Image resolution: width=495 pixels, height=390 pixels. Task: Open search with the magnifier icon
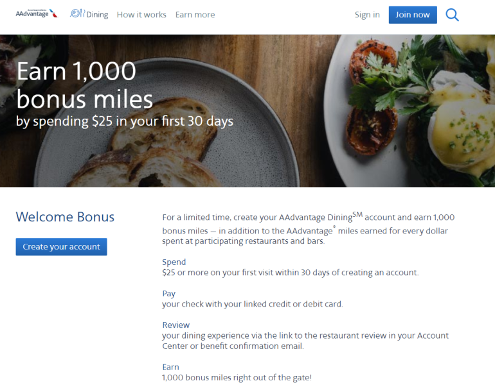[452, 15]
